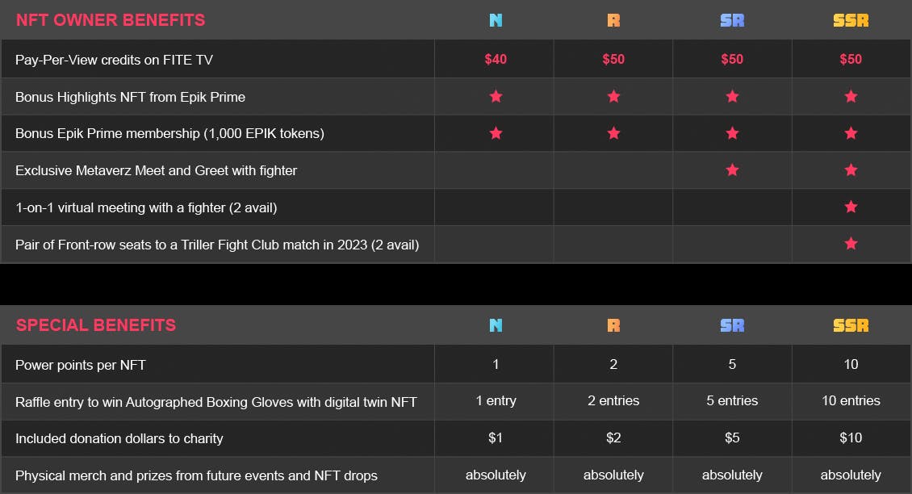Click the SPECIAL BENEFITS heading
The height and width of the screenshot is (494, 912).
[x=96, y=325]
